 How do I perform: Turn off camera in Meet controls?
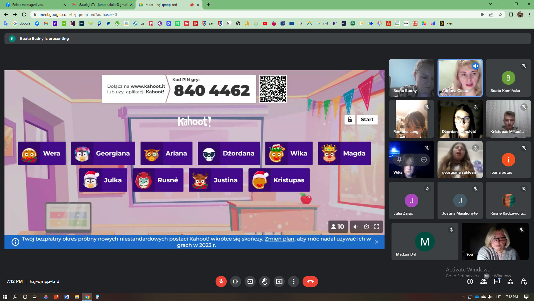tap(236, 281)
